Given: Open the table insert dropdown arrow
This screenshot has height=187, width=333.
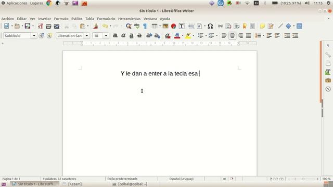Looking at the screenshot, I should [160, 26].
